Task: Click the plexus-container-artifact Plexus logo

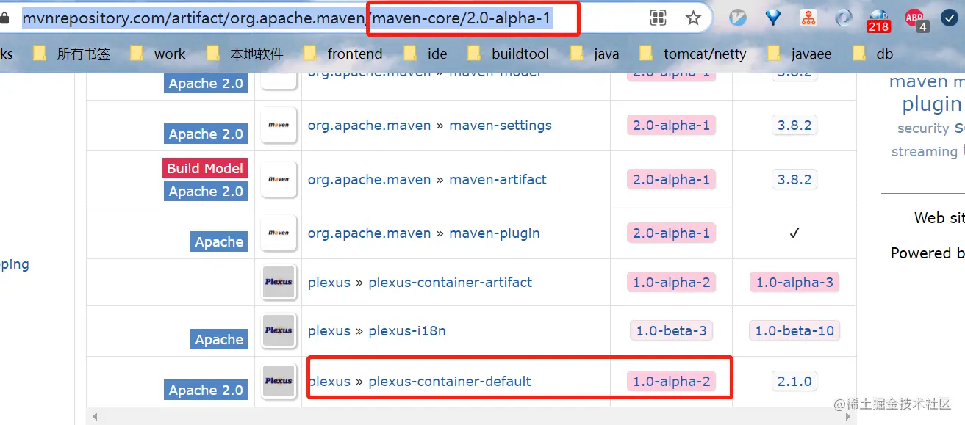Action: 279,283
